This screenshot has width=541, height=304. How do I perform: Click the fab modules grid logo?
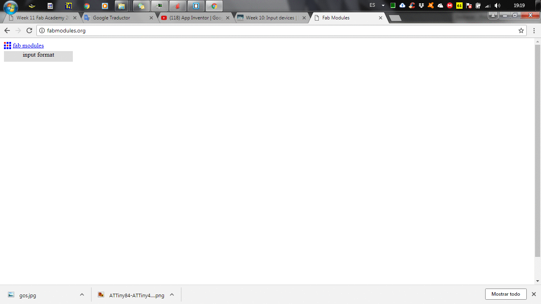pyautogui.click(x=8, y=46)
